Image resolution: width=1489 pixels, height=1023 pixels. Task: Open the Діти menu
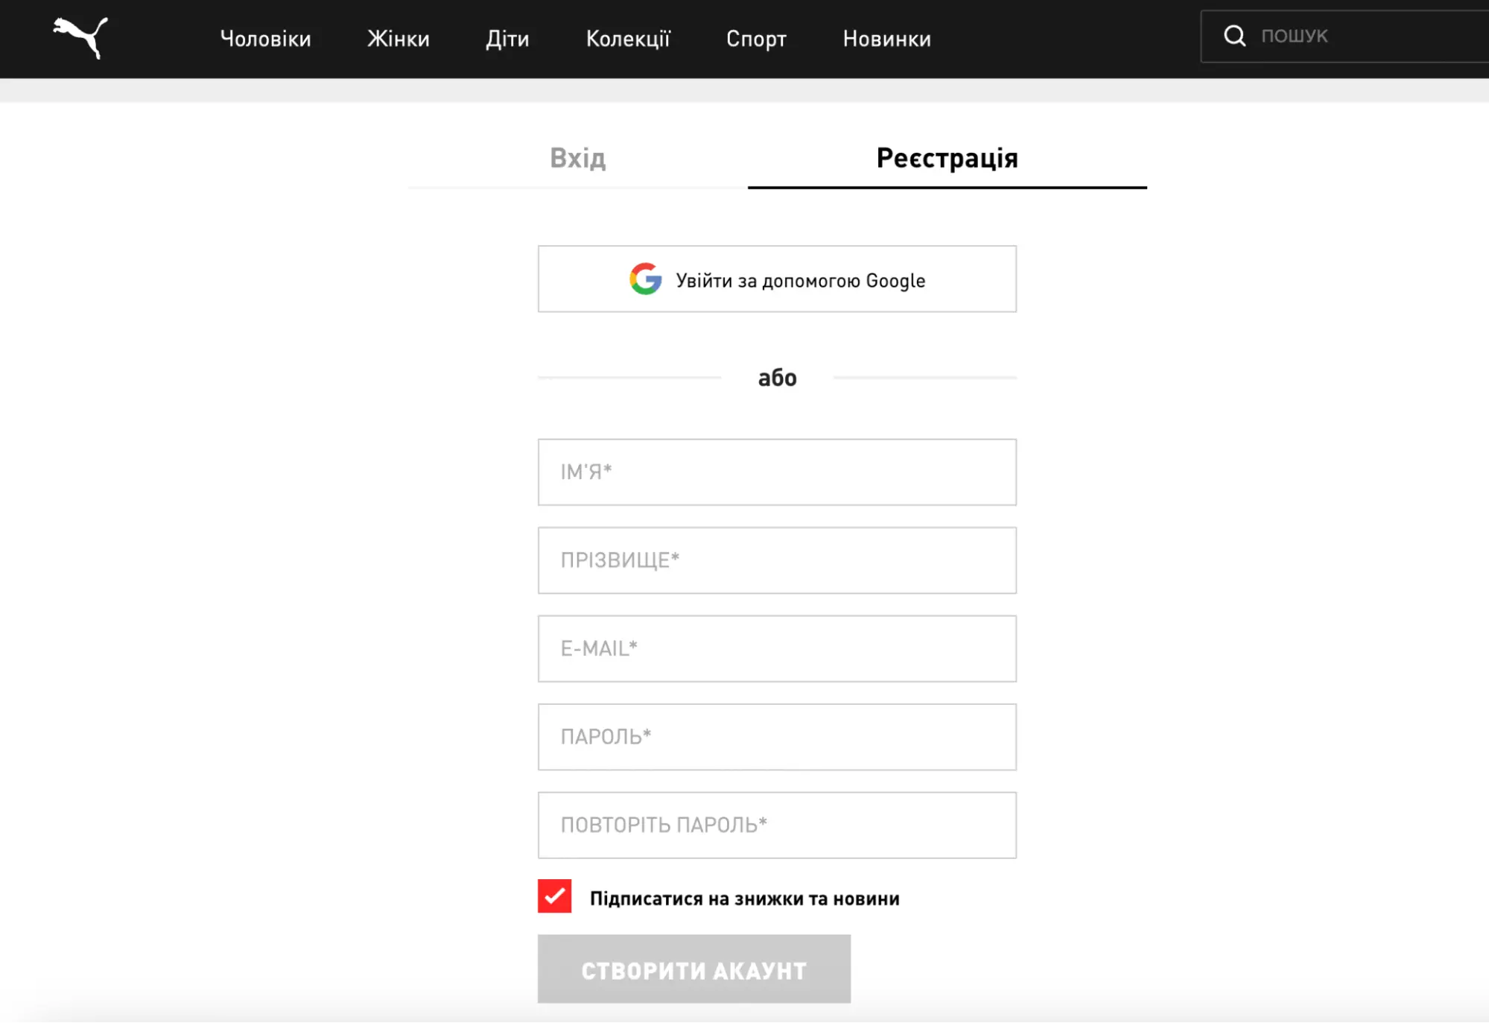pos(507,39)
